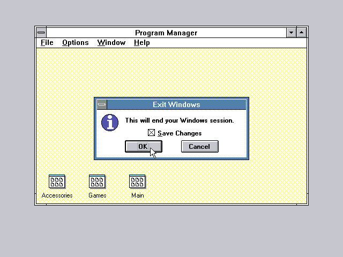Open the Help menu

coord(142,43)
